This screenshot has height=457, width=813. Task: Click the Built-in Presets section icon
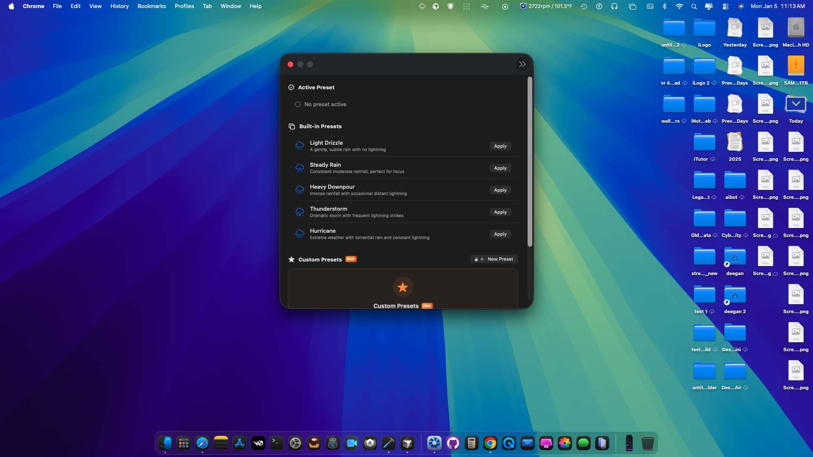click(x=291, y=126)
